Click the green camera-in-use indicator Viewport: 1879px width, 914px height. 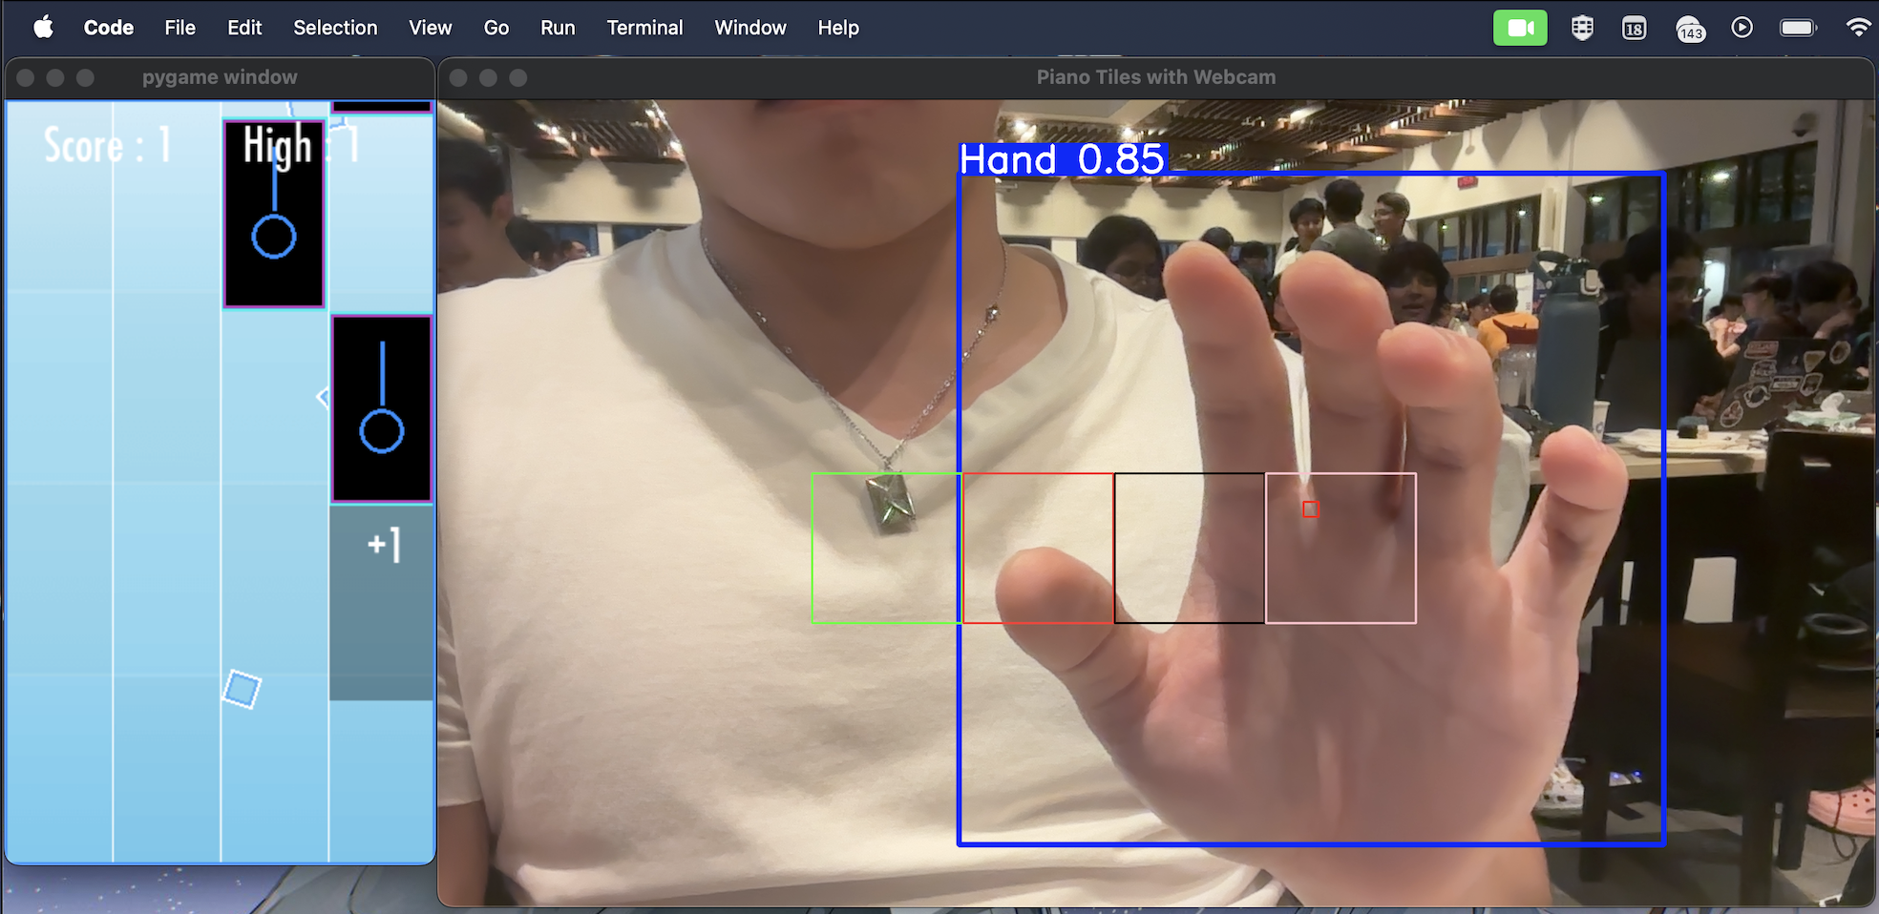tap(1520, 28)
